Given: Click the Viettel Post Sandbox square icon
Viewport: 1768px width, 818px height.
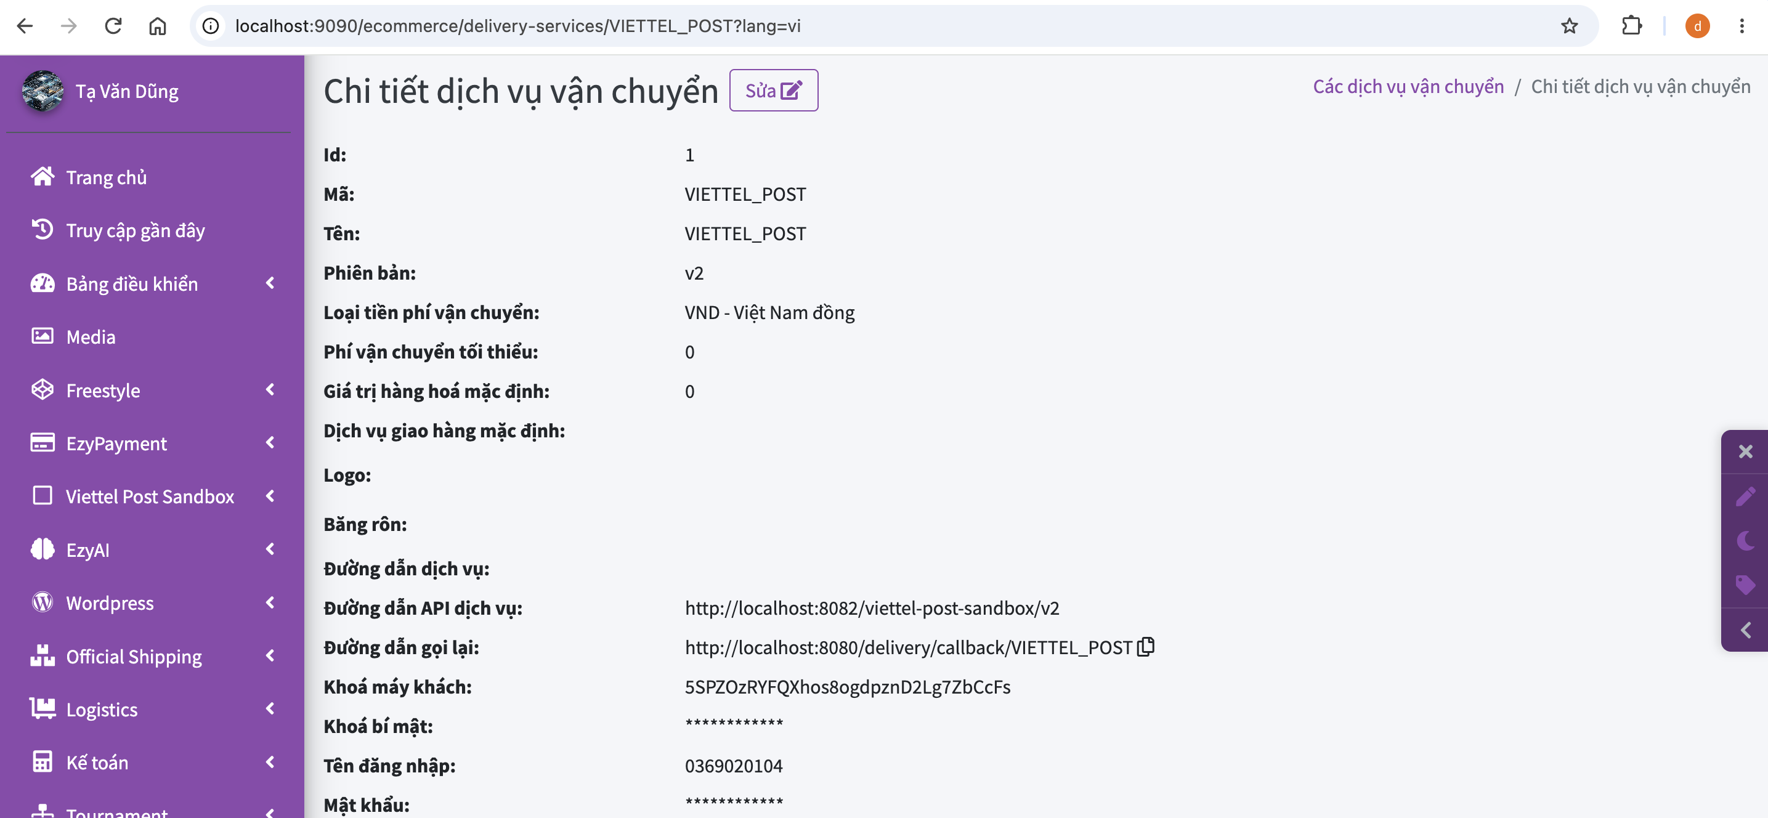Looking at the screenshot, I should click(x=43, y=495).
